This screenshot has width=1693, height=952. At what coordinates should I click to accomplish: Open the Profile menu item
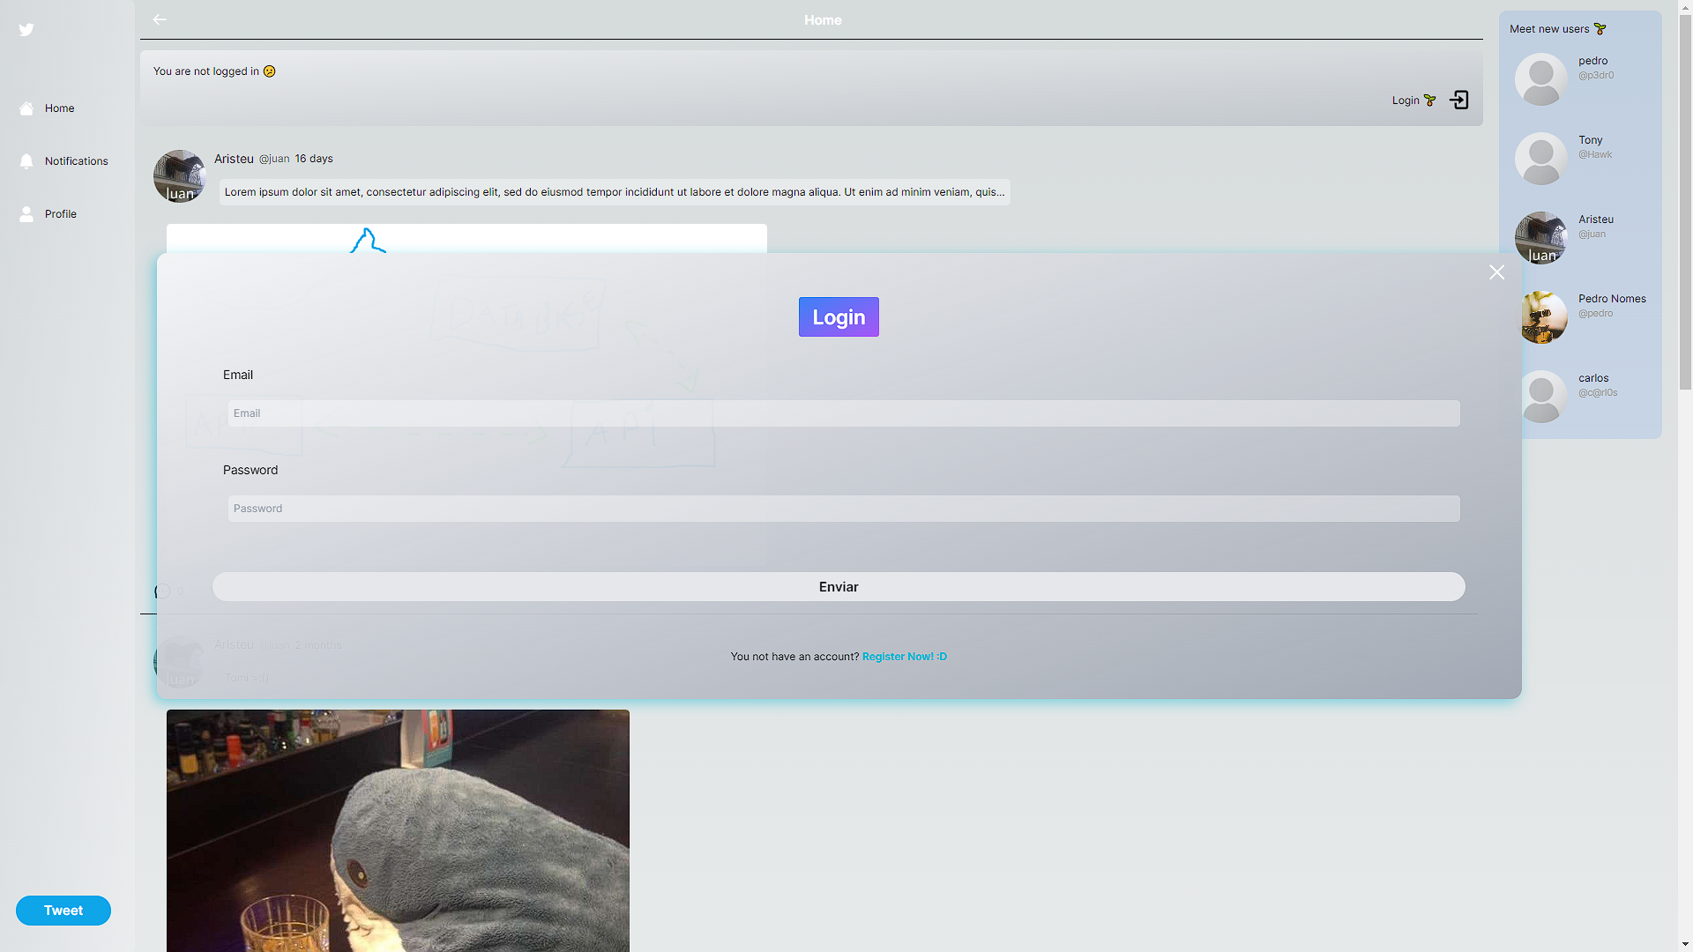(60, 214)
